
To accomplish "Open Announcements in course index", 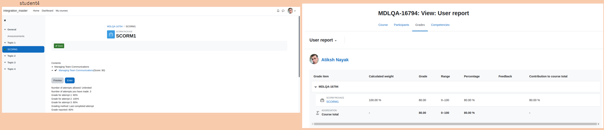I will point(16,36).
